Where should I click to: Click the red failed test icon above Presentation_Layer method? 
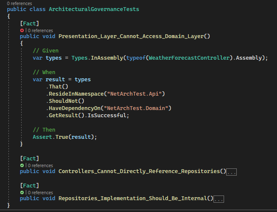click(22, 30)
